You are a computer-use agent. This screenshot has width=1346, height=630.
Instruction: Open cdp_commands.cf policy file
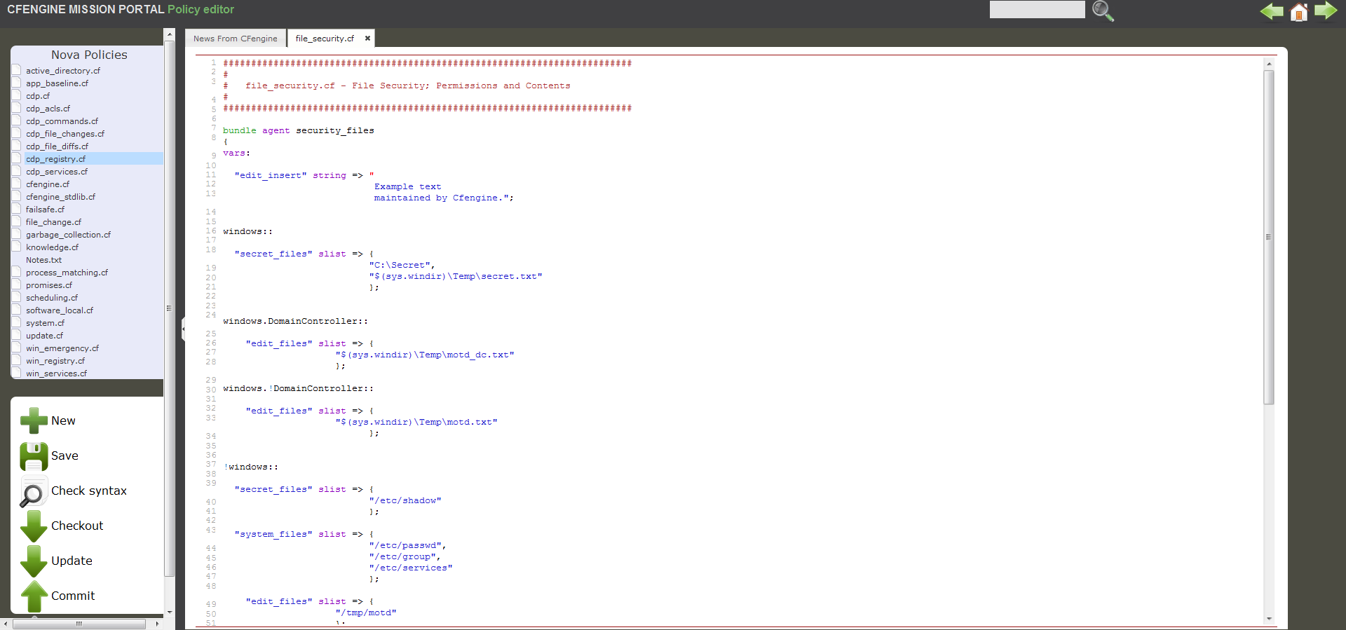tap(62, 121)
